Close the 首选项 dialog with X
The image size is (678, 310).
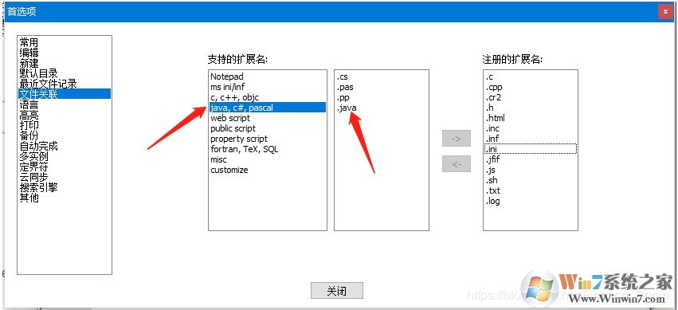pyautogui.click(x=665, y=12)
